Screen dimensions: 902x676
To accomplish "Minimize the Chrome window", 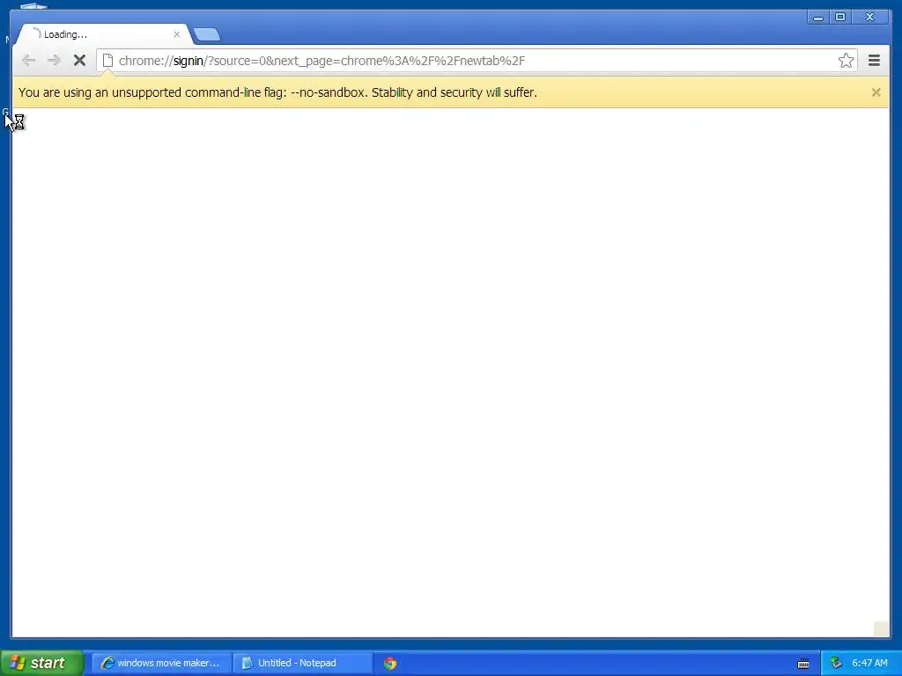I will tap(818, 18).
